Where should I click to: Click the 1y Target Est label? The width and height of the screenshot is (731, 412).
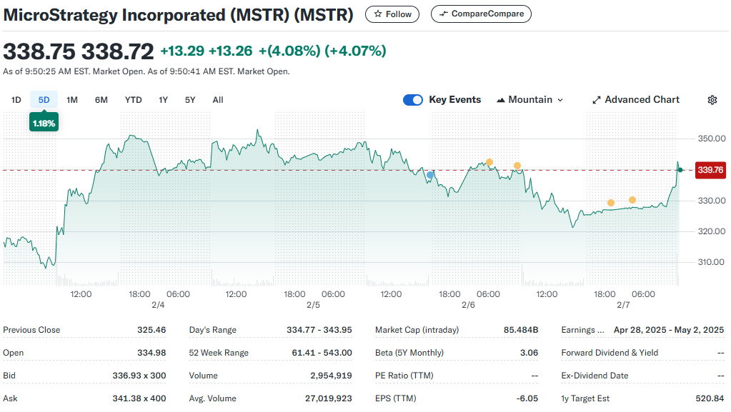tap(585, 398)
